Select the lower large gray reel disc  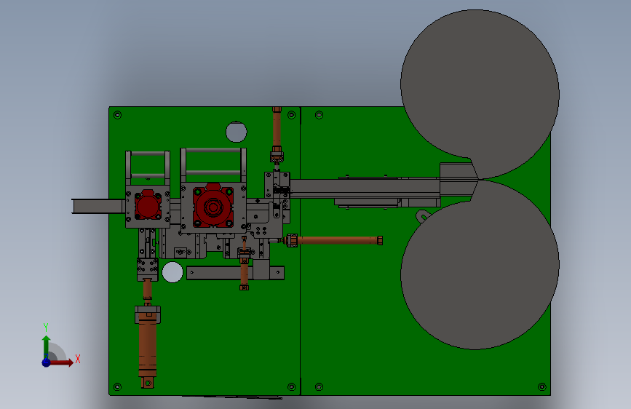(x=480, y=265)
